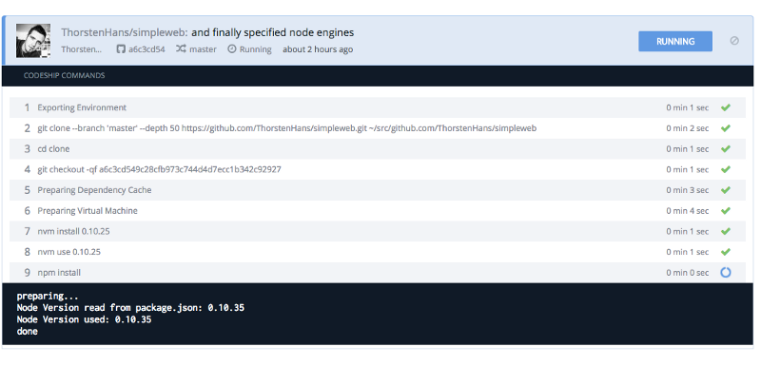The image size is (761, 366).
Task: Select the master branch label
Action: point(203,49)
